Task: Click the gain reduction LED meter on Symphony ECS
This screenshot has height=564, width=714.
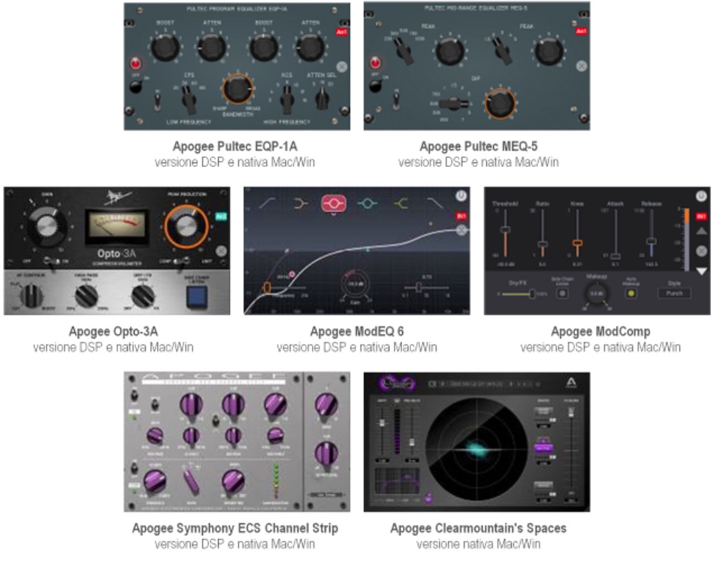Action: point(275,481)
